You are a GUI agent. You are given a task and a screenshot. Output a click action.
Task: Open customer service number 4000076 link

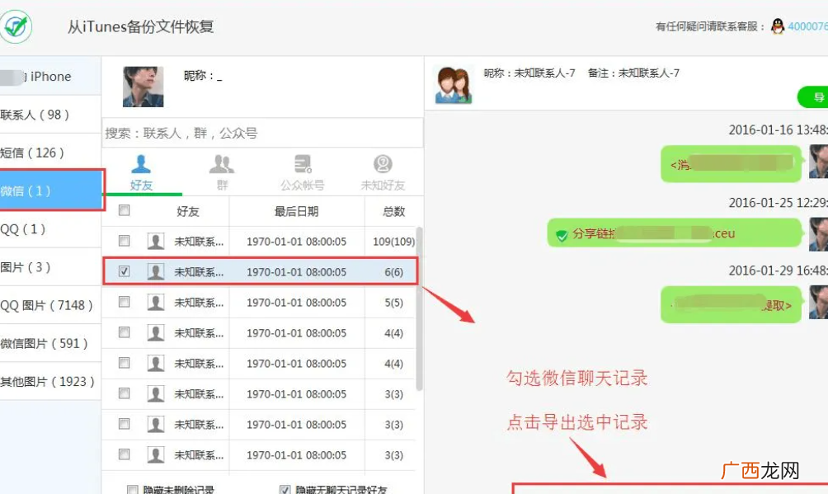click(807, 26)
